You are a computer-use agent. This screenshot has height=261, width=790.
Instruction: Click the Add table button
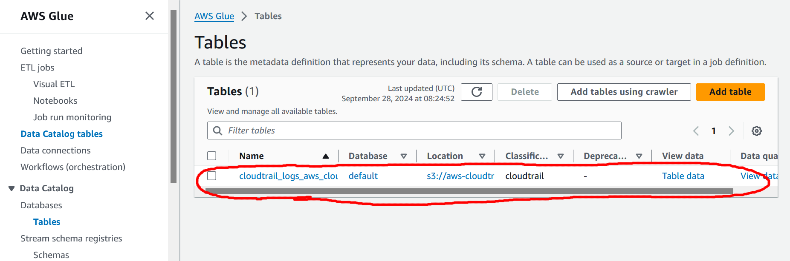click(730, 92)
